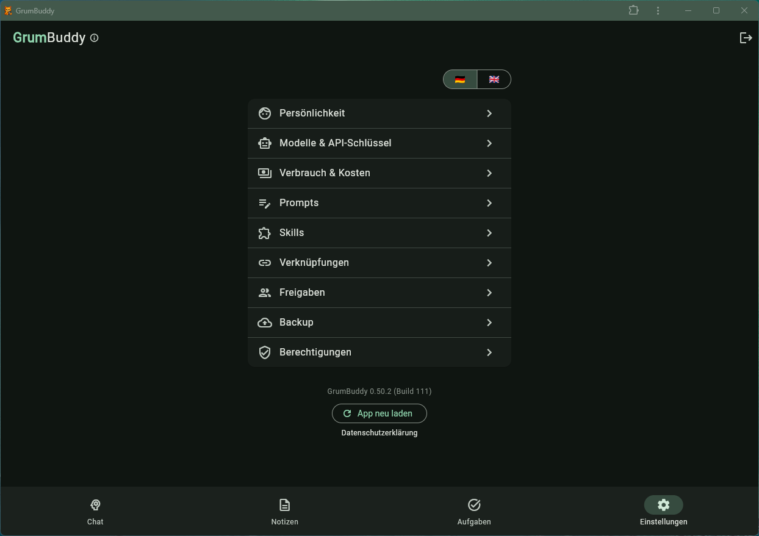
Task: Click the Verbrauch & Kosten label
Action: (325, 173)
